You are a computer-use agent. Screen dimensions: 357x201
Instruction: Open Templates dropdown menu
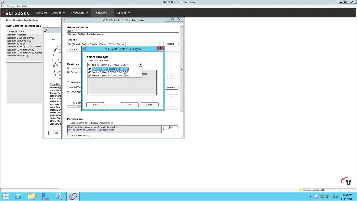pos(102,13)
